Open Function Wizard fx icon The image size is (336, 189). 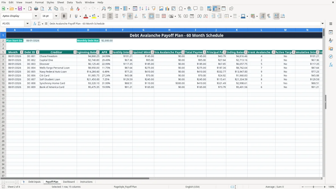pos(35,24)
